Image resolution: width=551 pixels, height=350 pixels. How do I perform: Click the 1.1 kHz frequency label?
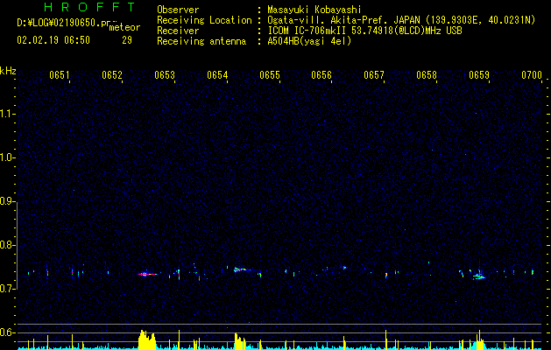[x=7, y=114]
